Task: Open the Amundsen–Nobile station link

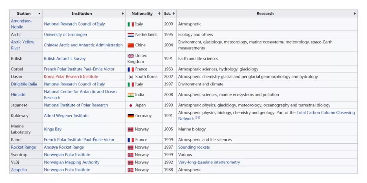Action: (x=22, y=24)
